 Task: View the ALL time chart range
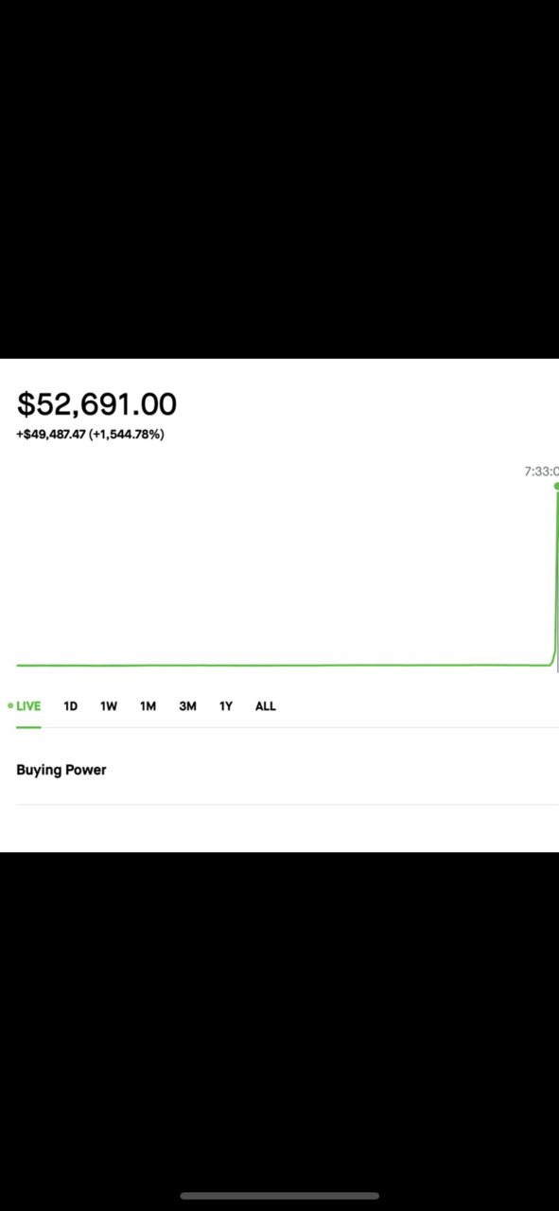(266, 706)
